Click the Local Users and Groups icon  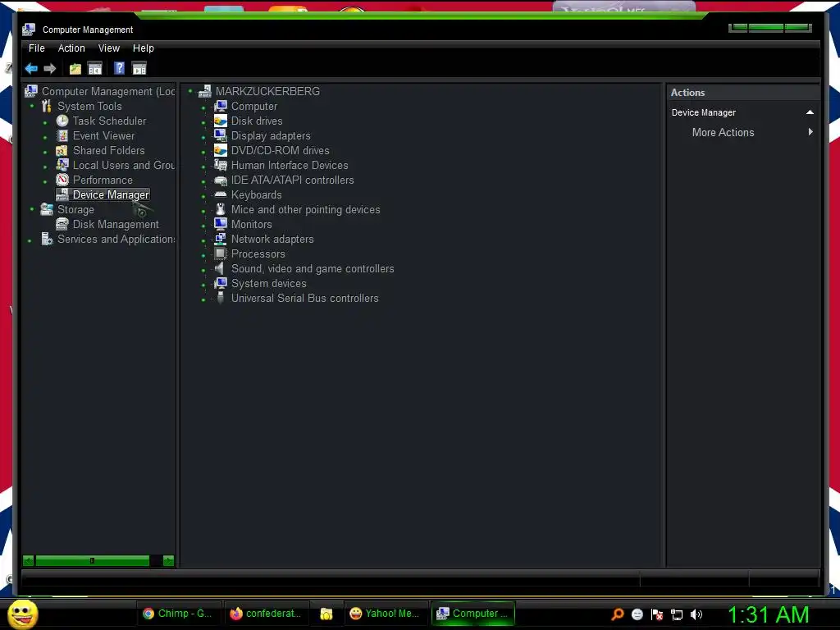tap(62, 165)
